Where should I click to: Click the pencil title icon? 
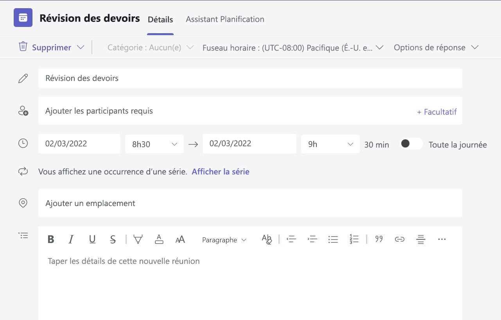(x=23, y=78)
